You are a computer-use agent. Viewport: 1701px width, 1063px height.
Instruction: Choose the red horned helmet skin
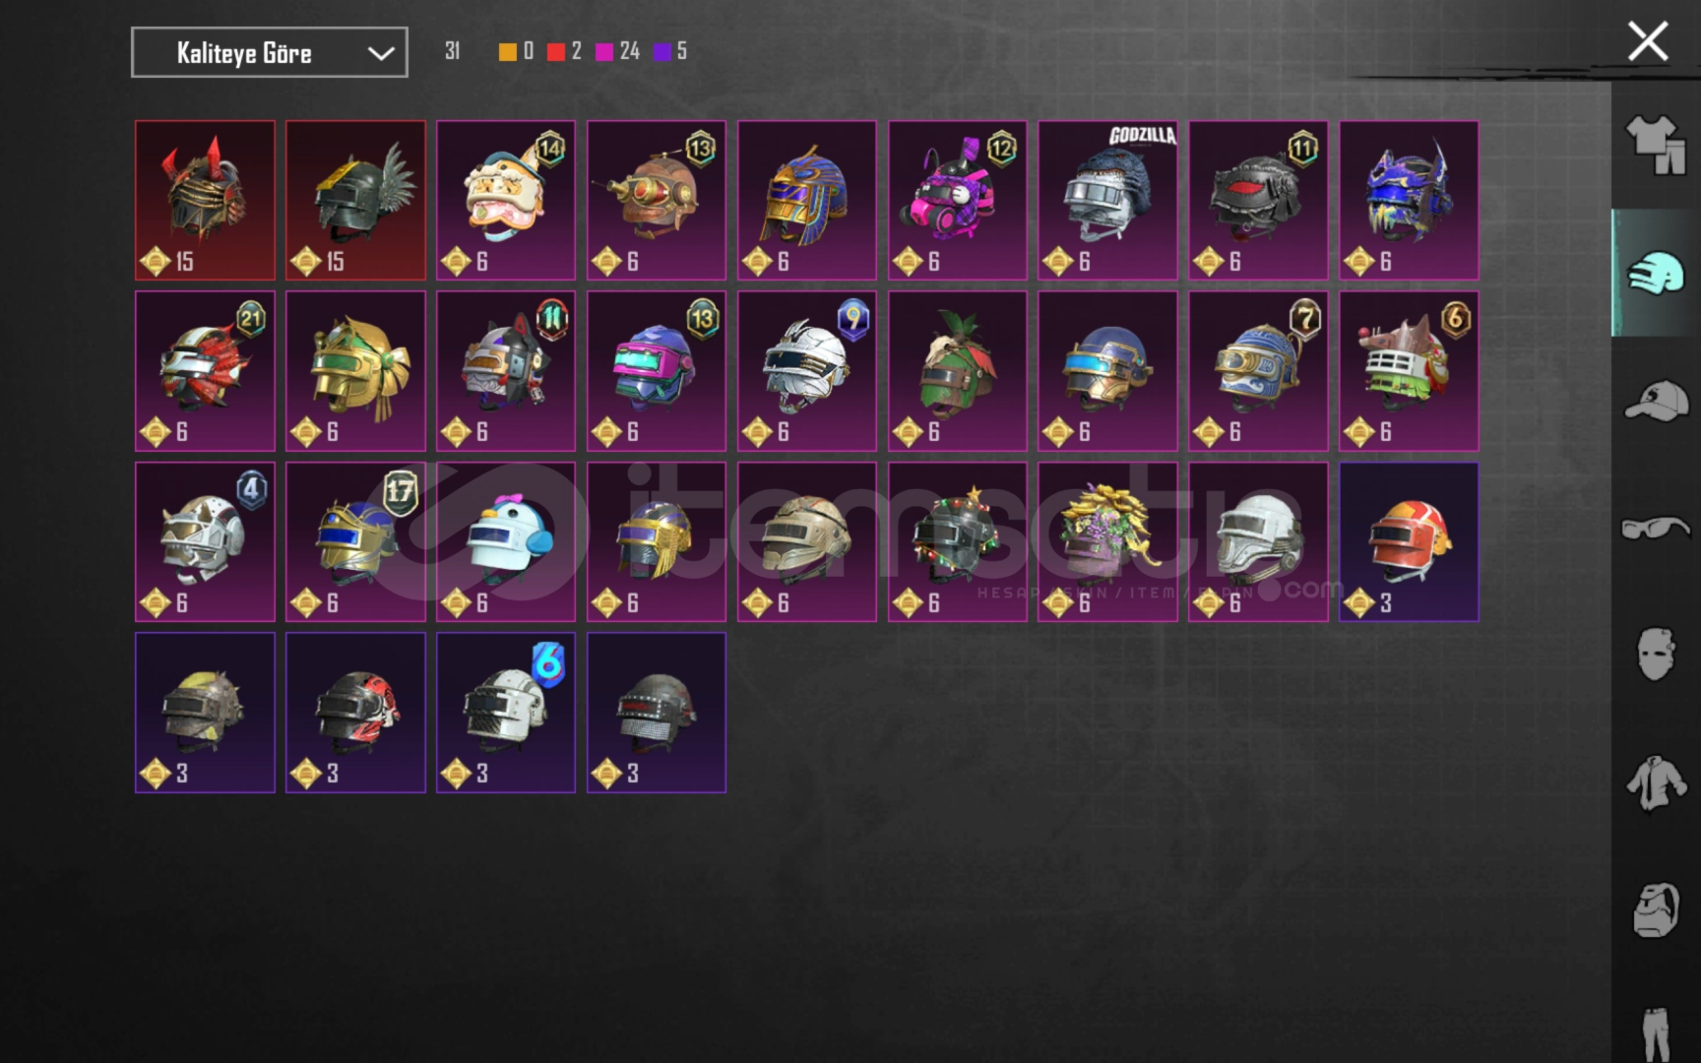pos(205,201)
